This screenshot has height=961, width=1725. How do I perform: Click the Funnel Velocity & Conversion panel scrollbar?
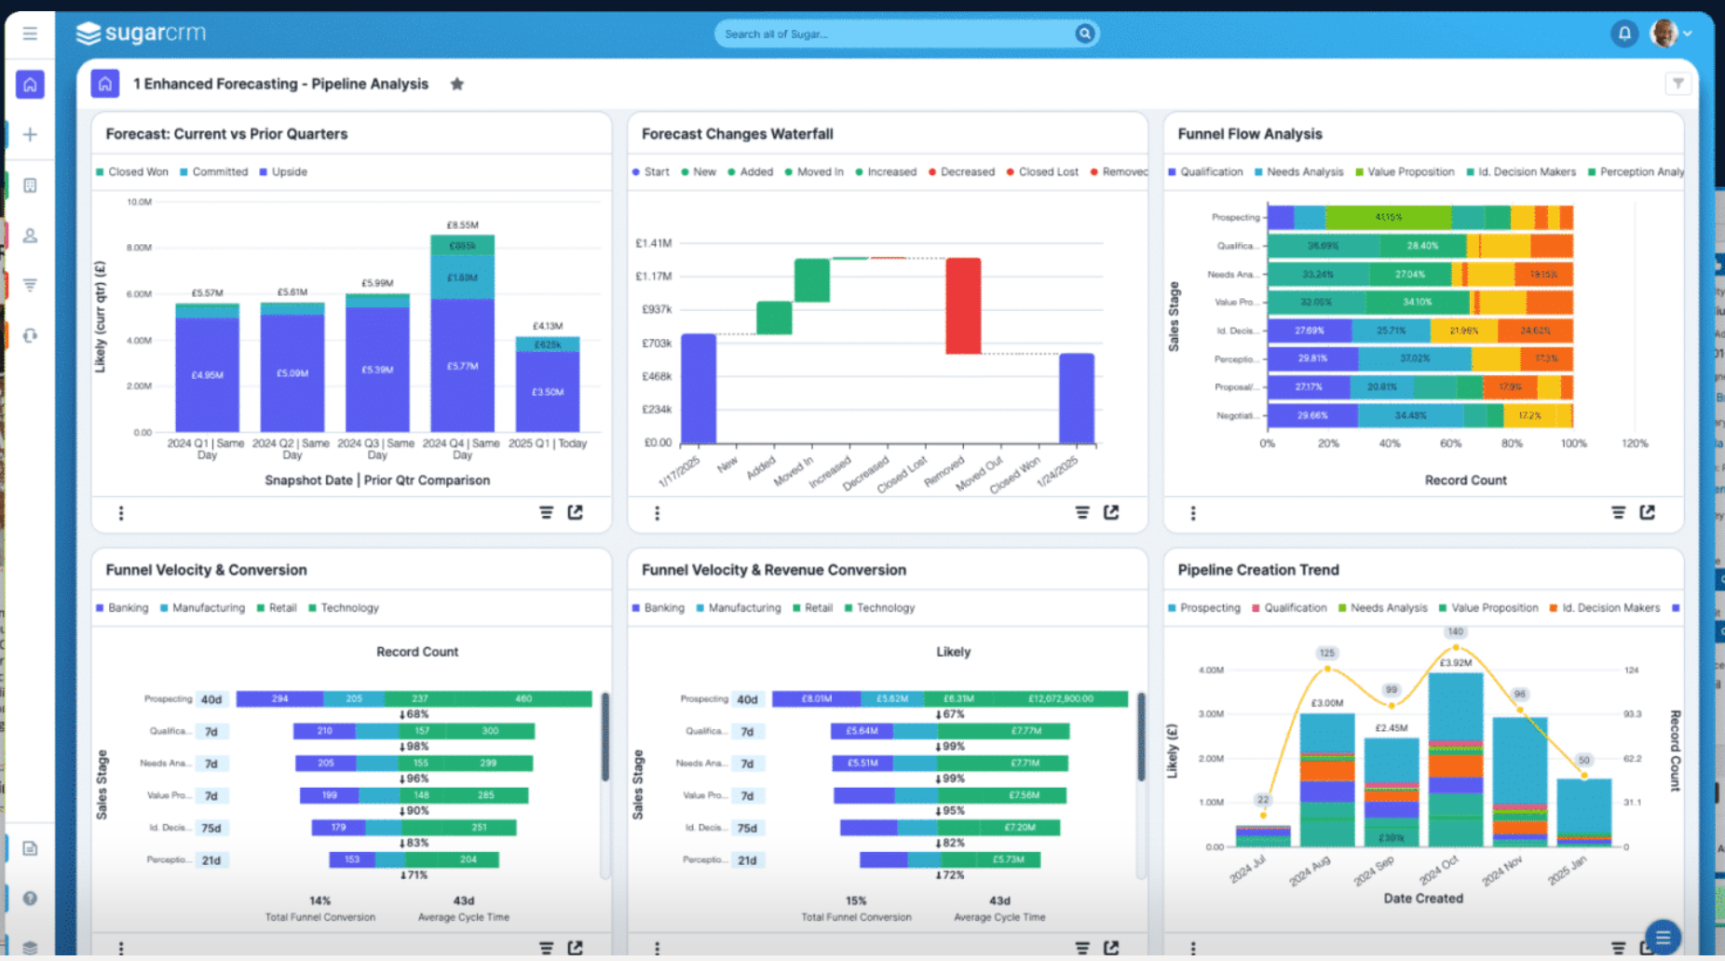(604, 737)
